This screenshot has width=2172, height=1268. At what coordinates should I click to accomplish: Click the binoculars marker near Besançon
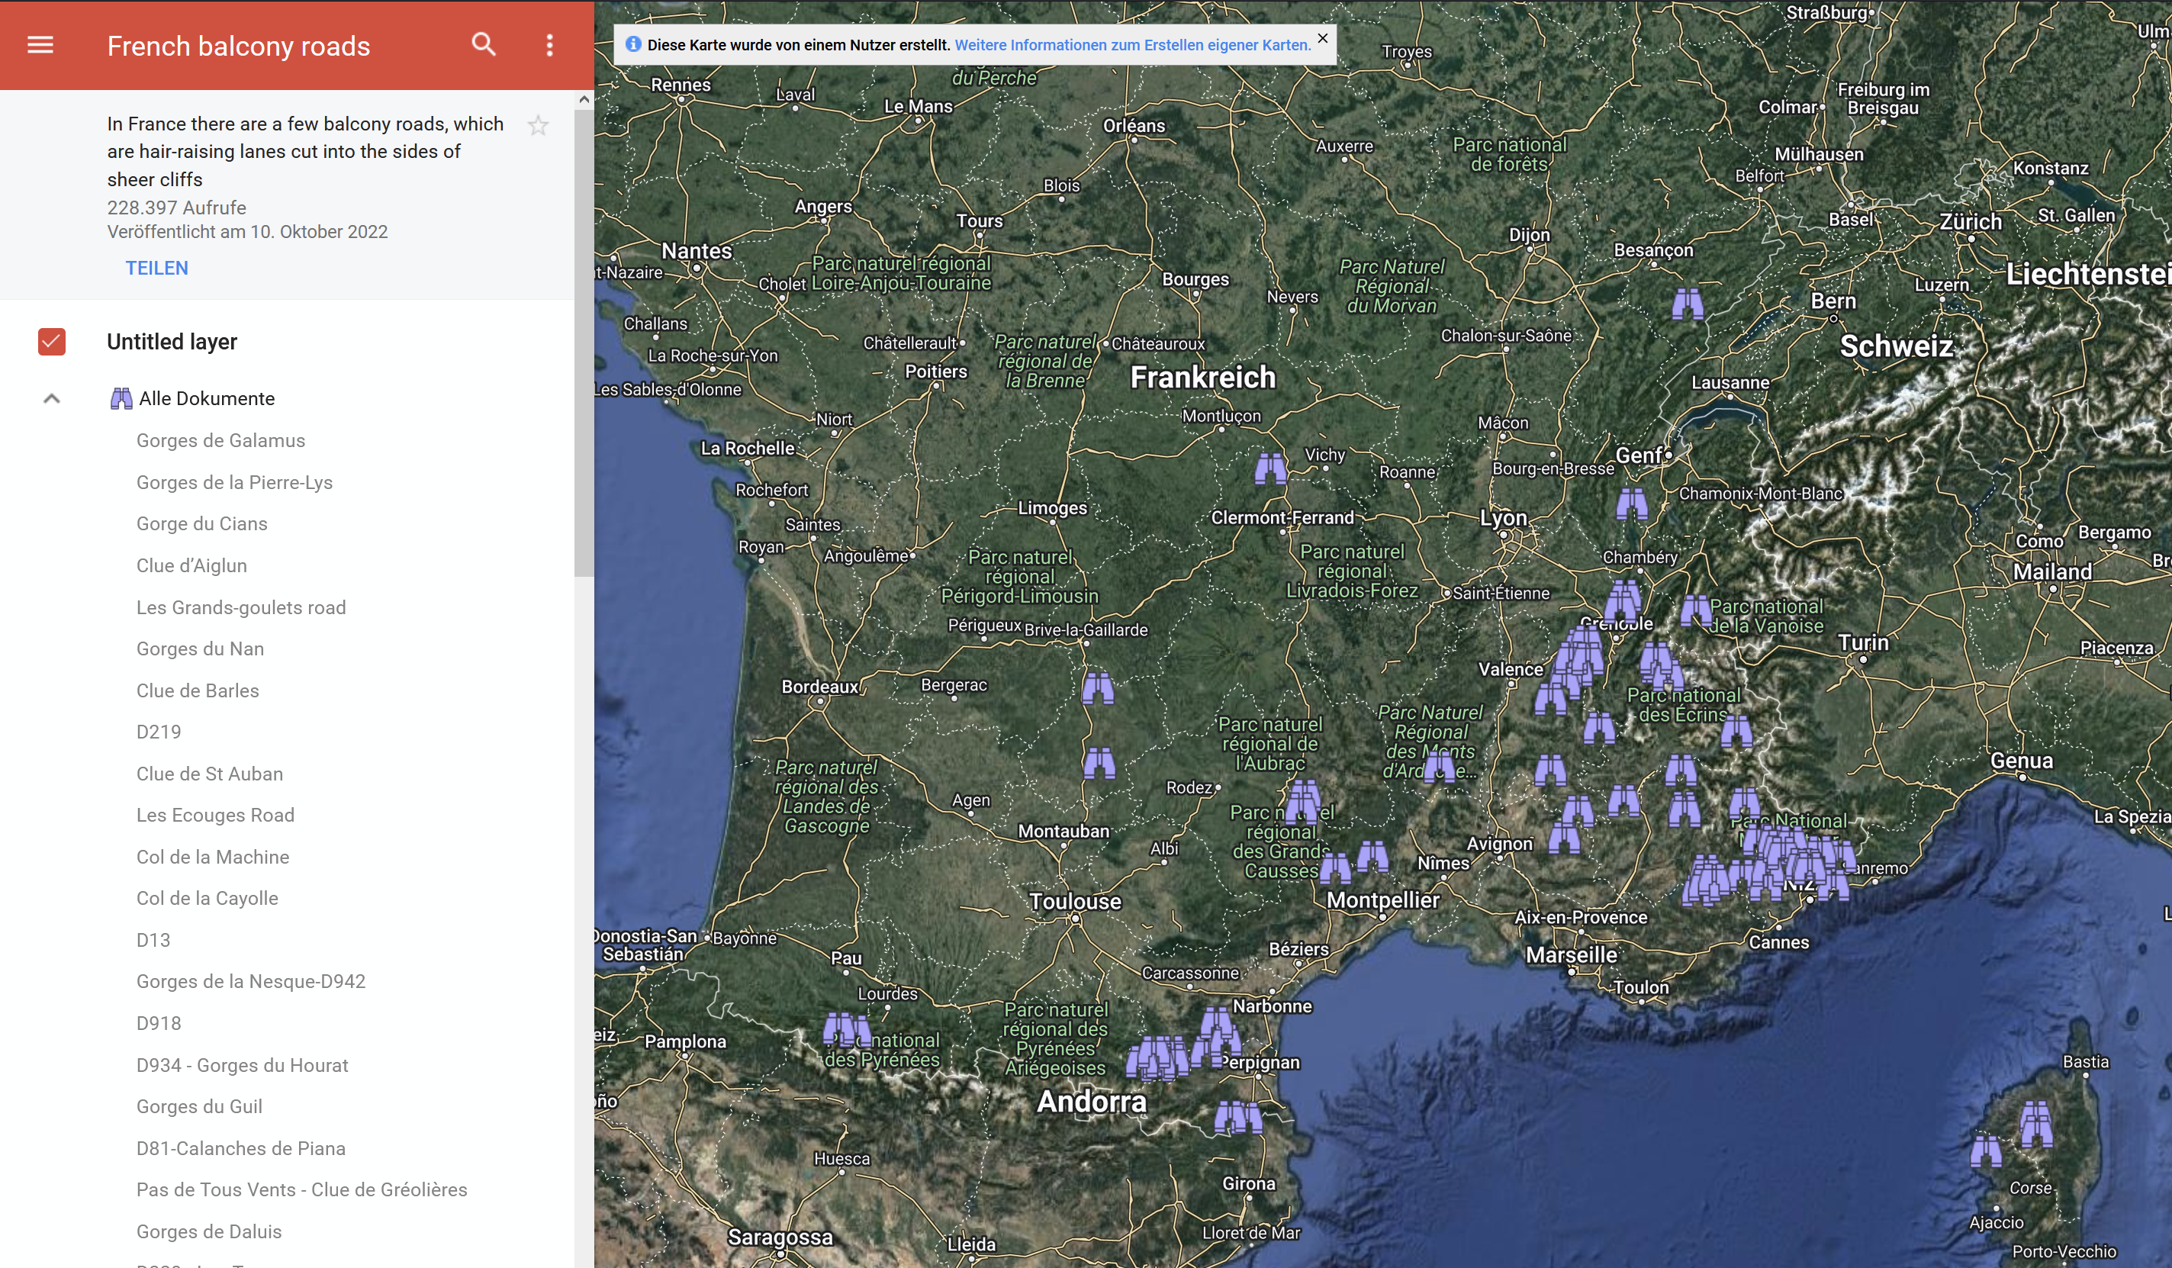[1688, 304]
